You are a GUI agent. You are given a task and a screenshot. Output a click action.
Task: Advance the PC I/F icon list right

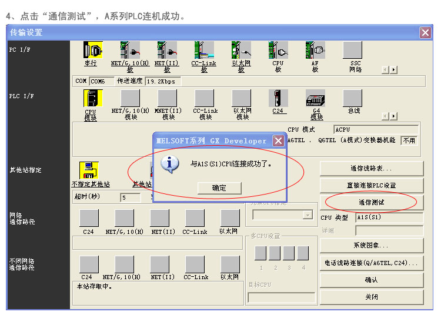394,69
